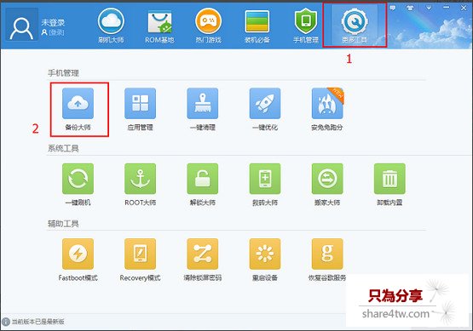The width and height of the screenshot is (473, 331).
Task: Minimize the window
Action: (x=446, y=8)
